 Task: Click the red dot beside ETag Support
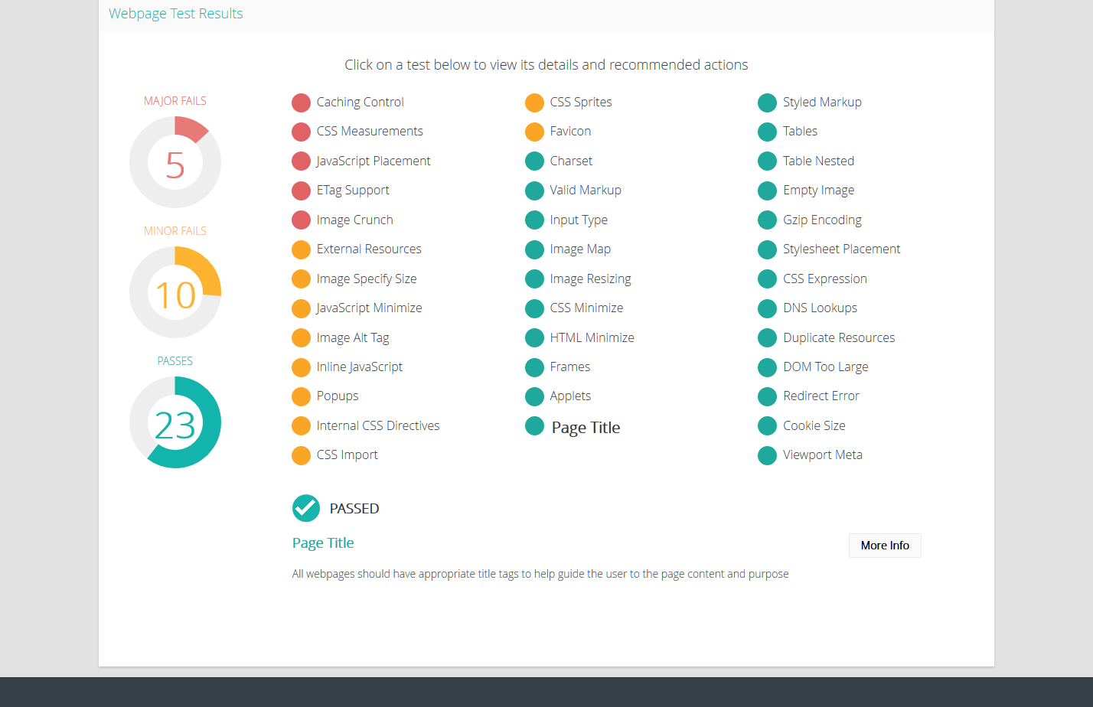302,191
